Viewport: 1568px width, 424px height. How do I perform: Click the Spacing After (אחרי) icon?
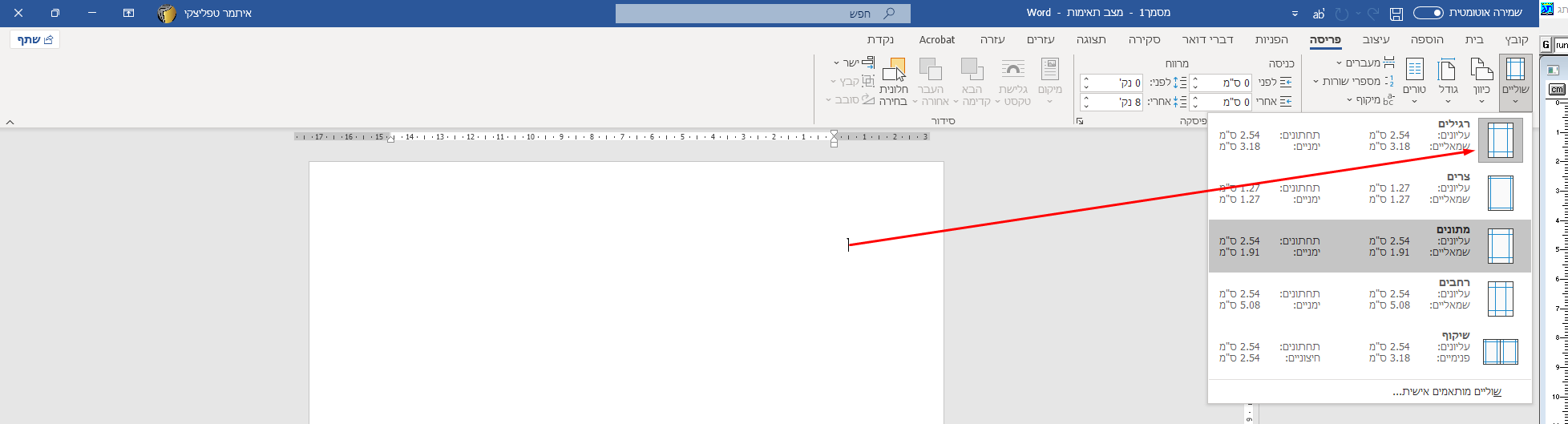[1179, 102]
